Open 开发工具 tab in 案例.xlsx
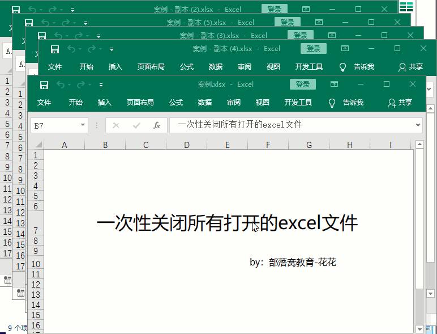Image resolution: width=437 pixels, height=334 pixels. point(298,103)
